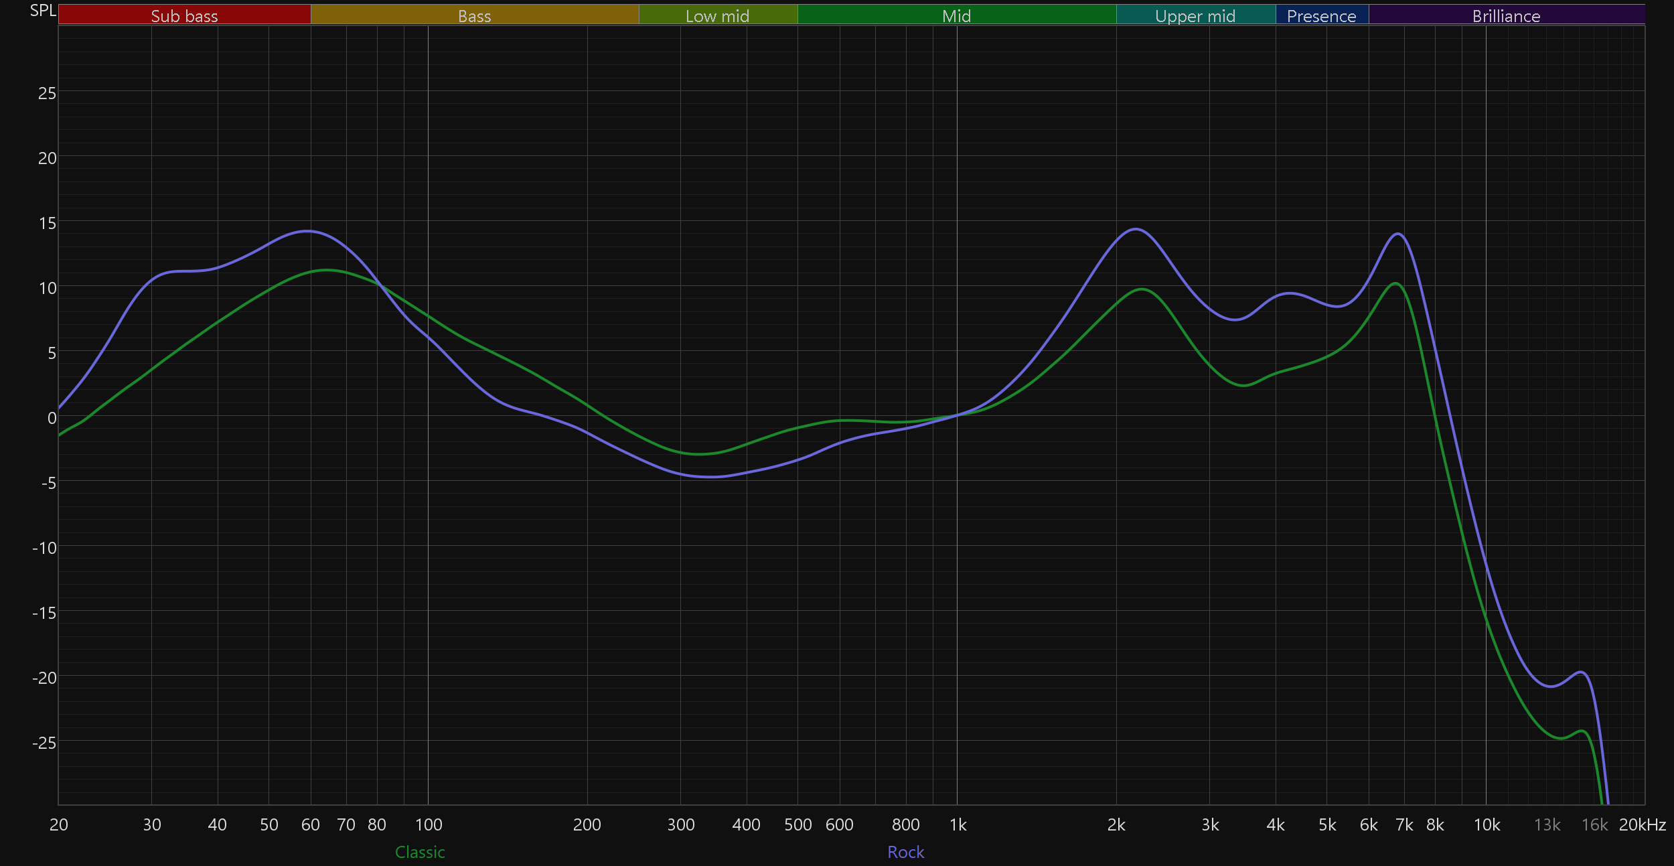Click the SPL axis label
1674x866 pixels.
tap(43, 11)
